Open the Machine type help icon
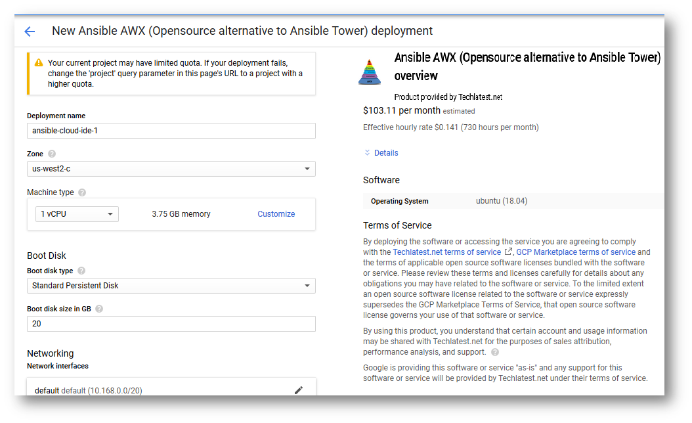Screen dimensions: 692x423 pyautogui.click(x=82, y=192)
